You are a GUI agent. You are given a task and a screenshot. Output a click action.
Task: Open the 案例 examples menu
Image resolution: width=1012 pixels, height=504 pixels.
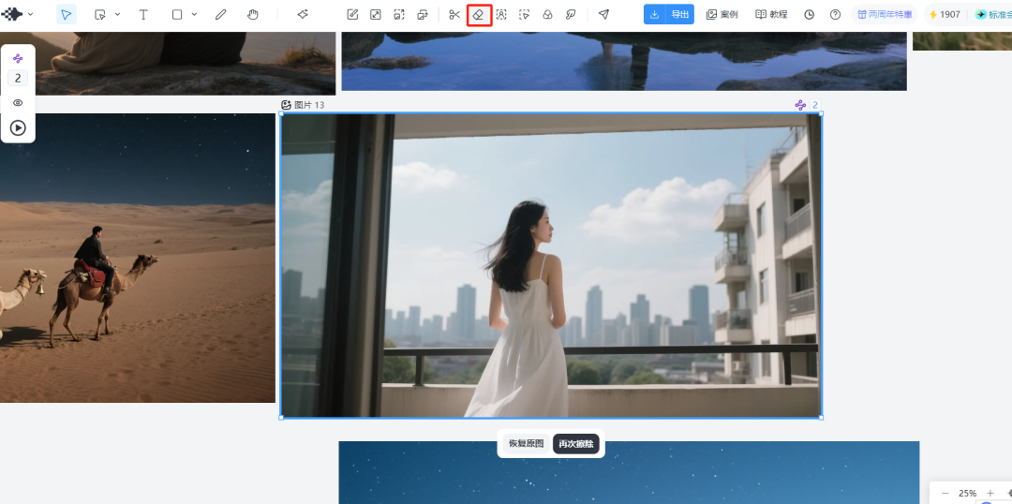click(x=722, y=15)
